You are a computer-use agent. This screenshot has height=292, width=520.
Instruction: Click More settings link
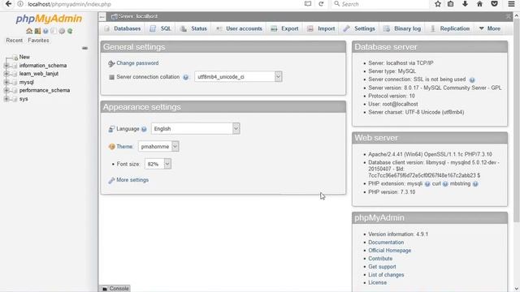click(x=132, y=180)
